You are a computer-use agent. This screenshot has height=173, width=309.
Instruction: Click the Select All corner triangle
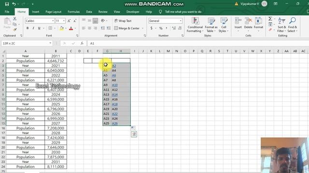3,51
